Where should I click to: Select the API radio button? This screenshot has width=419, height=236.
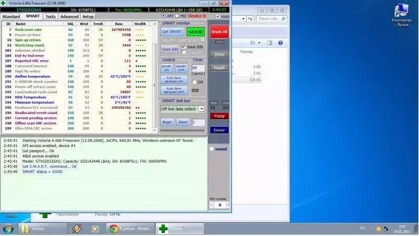163,16
